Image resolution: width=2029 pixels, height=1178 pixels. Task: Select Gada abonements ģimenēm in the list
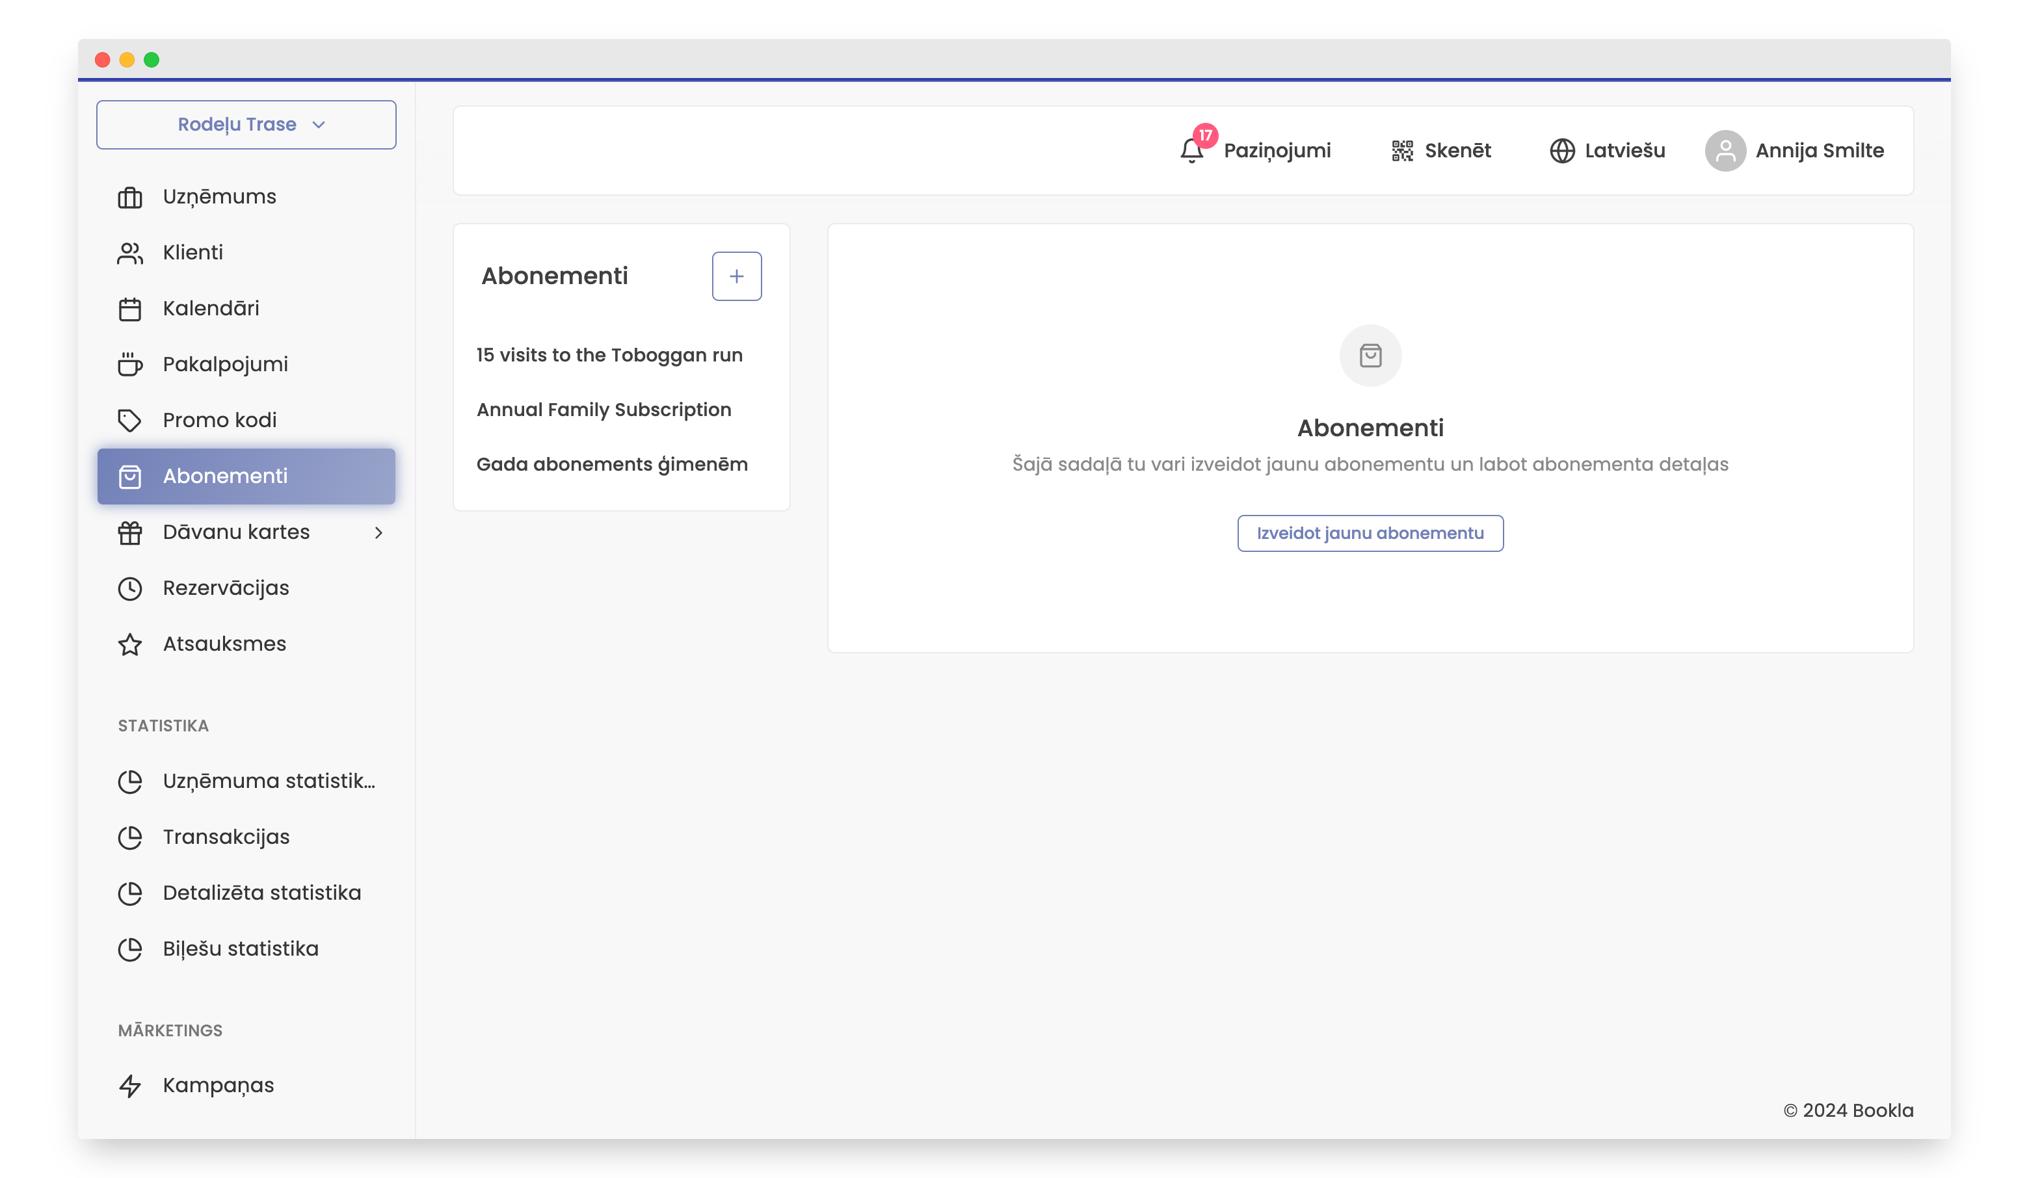tap(611, 464)
